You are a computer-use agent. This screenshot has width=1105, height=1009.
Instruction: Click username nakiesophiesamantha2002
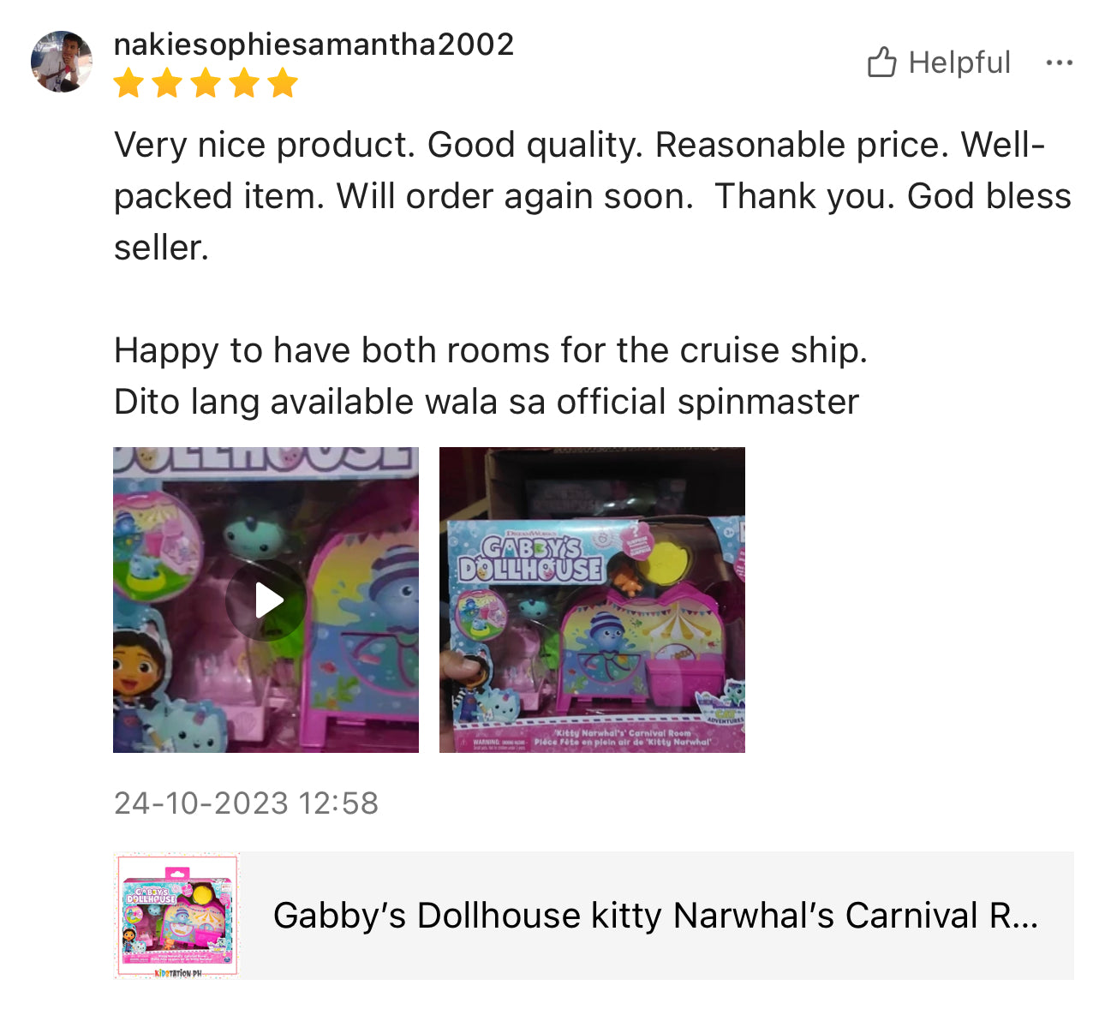point(314,44)
